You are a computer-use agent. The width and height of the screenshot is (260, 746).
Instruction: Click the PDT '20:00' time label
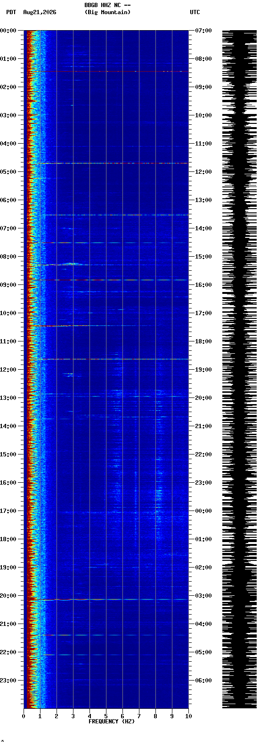[x=8, y=596]
